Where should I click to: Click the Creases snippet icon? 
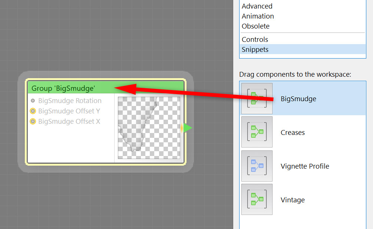[x=257, y=132]
